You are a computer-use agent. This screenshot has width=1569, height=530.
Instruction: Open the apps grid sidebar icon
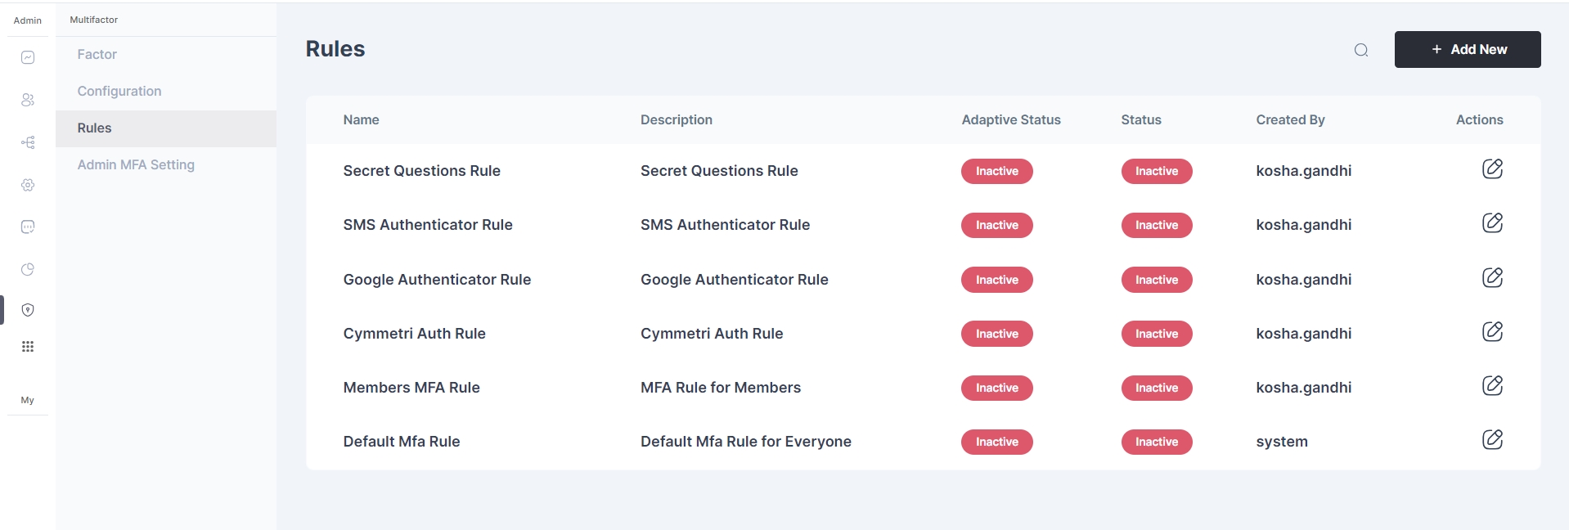[28, 347]
